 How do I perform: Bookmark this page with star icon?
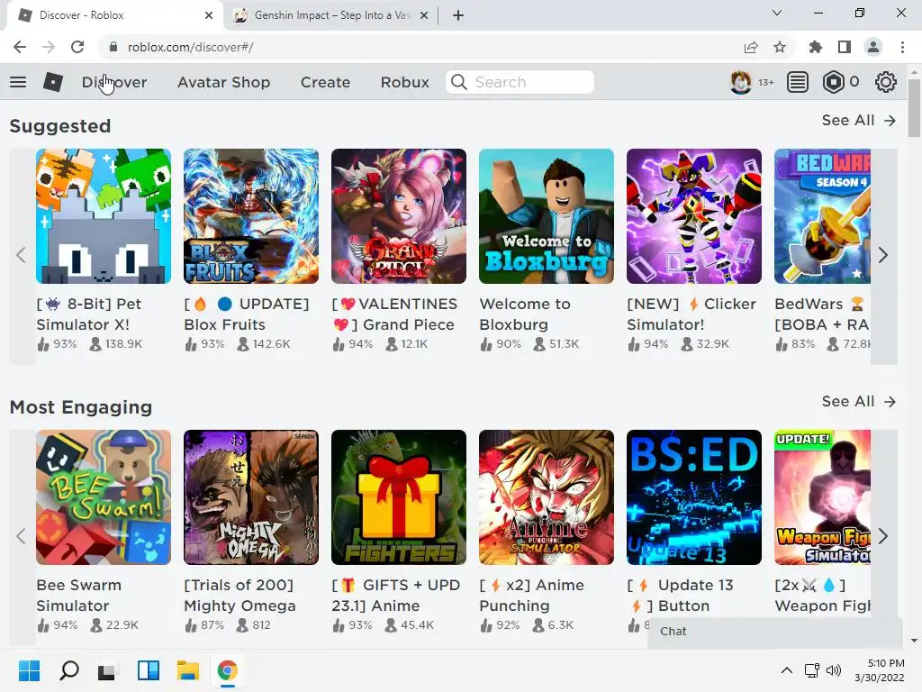(x=780, y=47)
